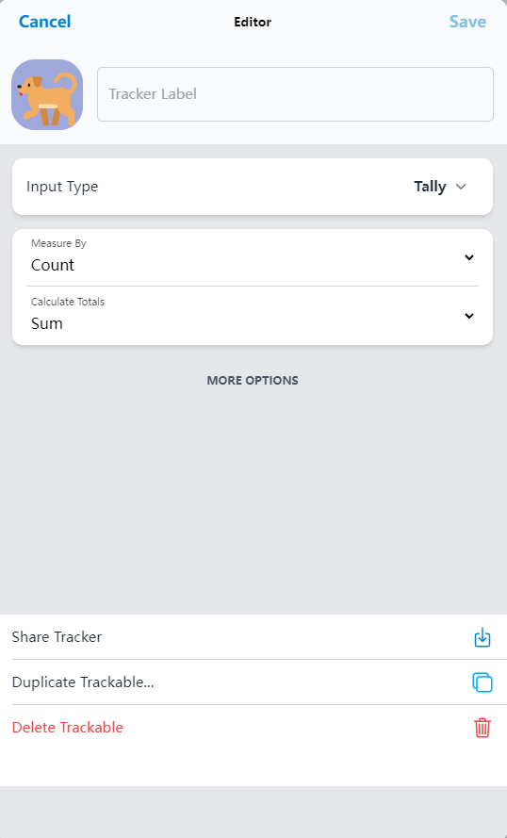
Task: Expand MORE OPTIONS section
Action: pyautogui.click(x=253, y=381)
